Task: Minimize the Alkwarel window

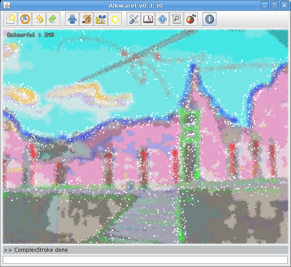Action: click(x=265, y=5)
